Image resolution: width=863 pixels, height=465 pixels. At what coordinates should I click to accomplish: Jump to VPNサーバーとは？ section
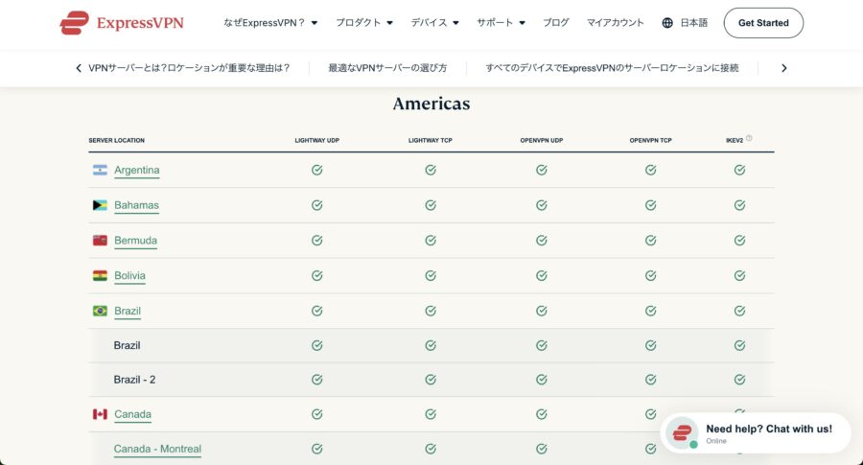tap(189, 68)
